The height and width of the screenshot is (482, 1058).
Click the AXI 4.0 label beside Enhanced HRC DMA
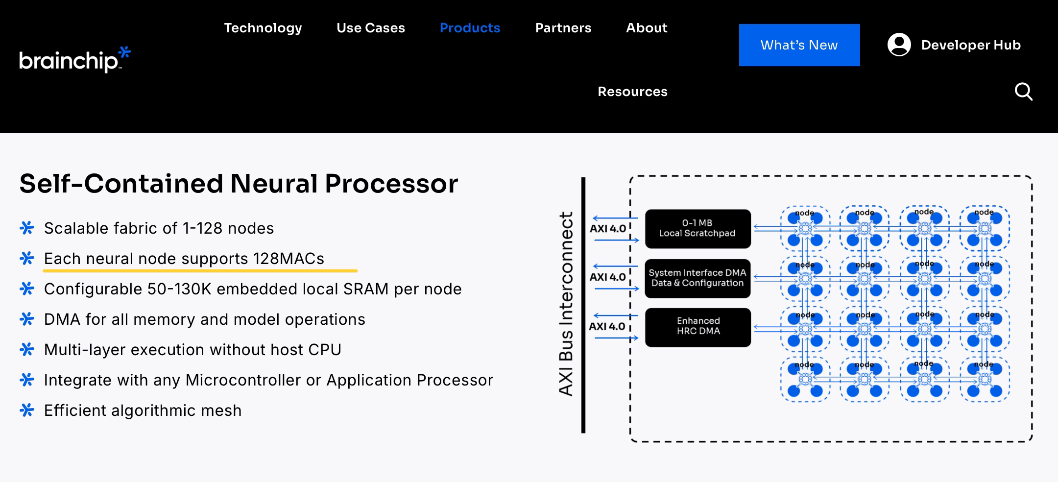tap(607, 326)
